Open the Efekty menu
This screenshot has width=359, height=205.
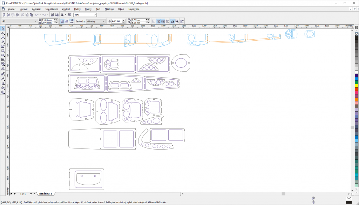77,8
